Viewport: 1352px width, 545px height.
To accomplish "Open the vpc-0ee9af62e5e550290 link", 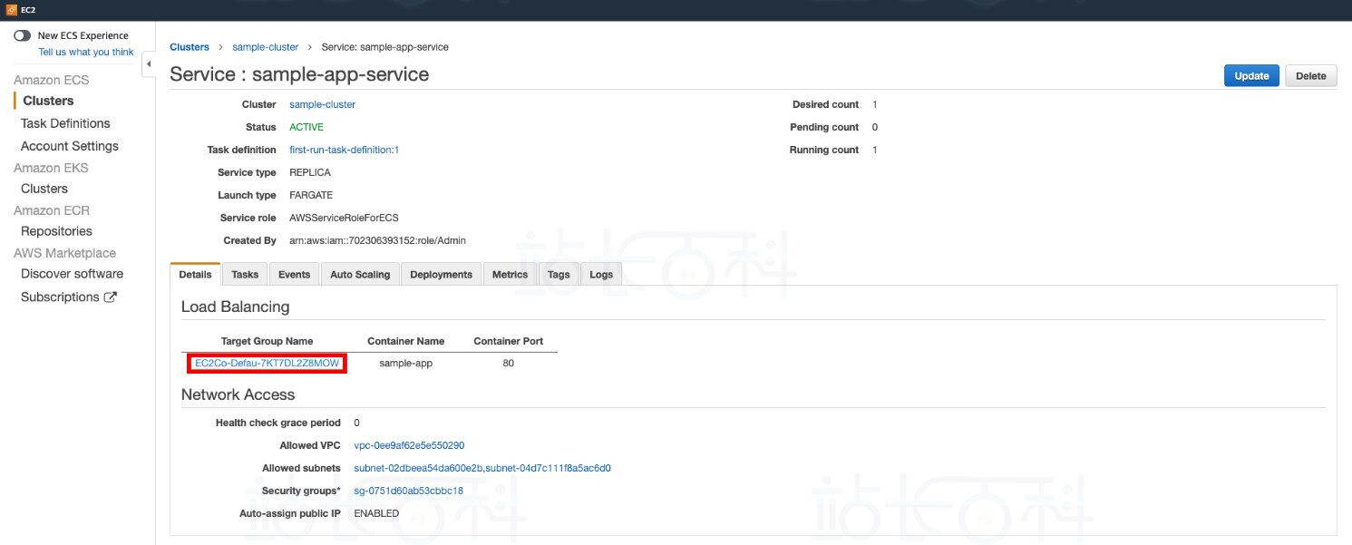I will click(x=409, y=445).
